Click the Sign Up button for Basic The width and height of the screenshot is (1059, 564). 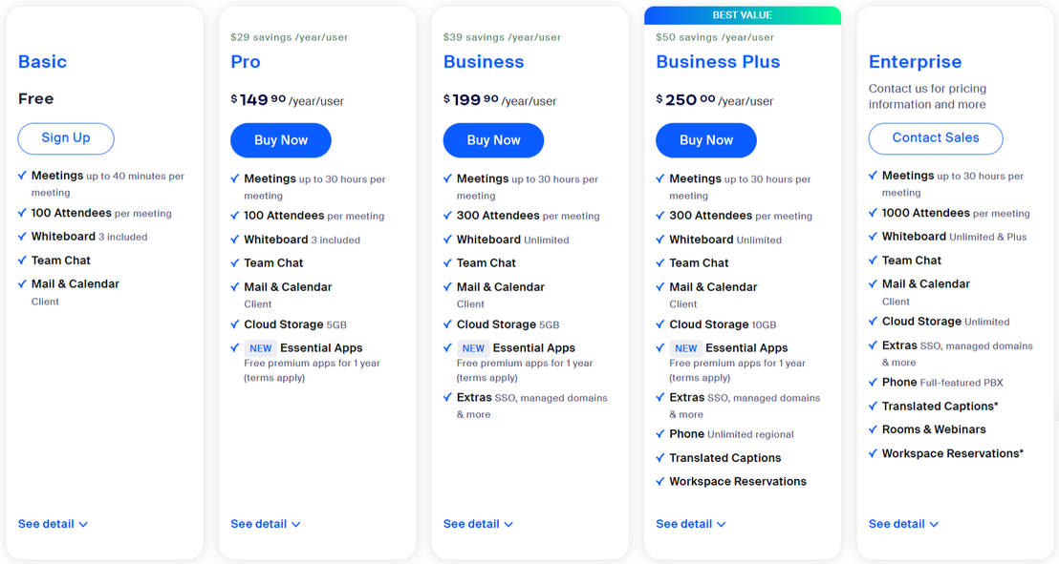[x=65, y=138]
